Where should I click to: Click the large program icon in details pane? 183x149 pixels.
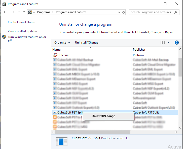tap(62, 141)
